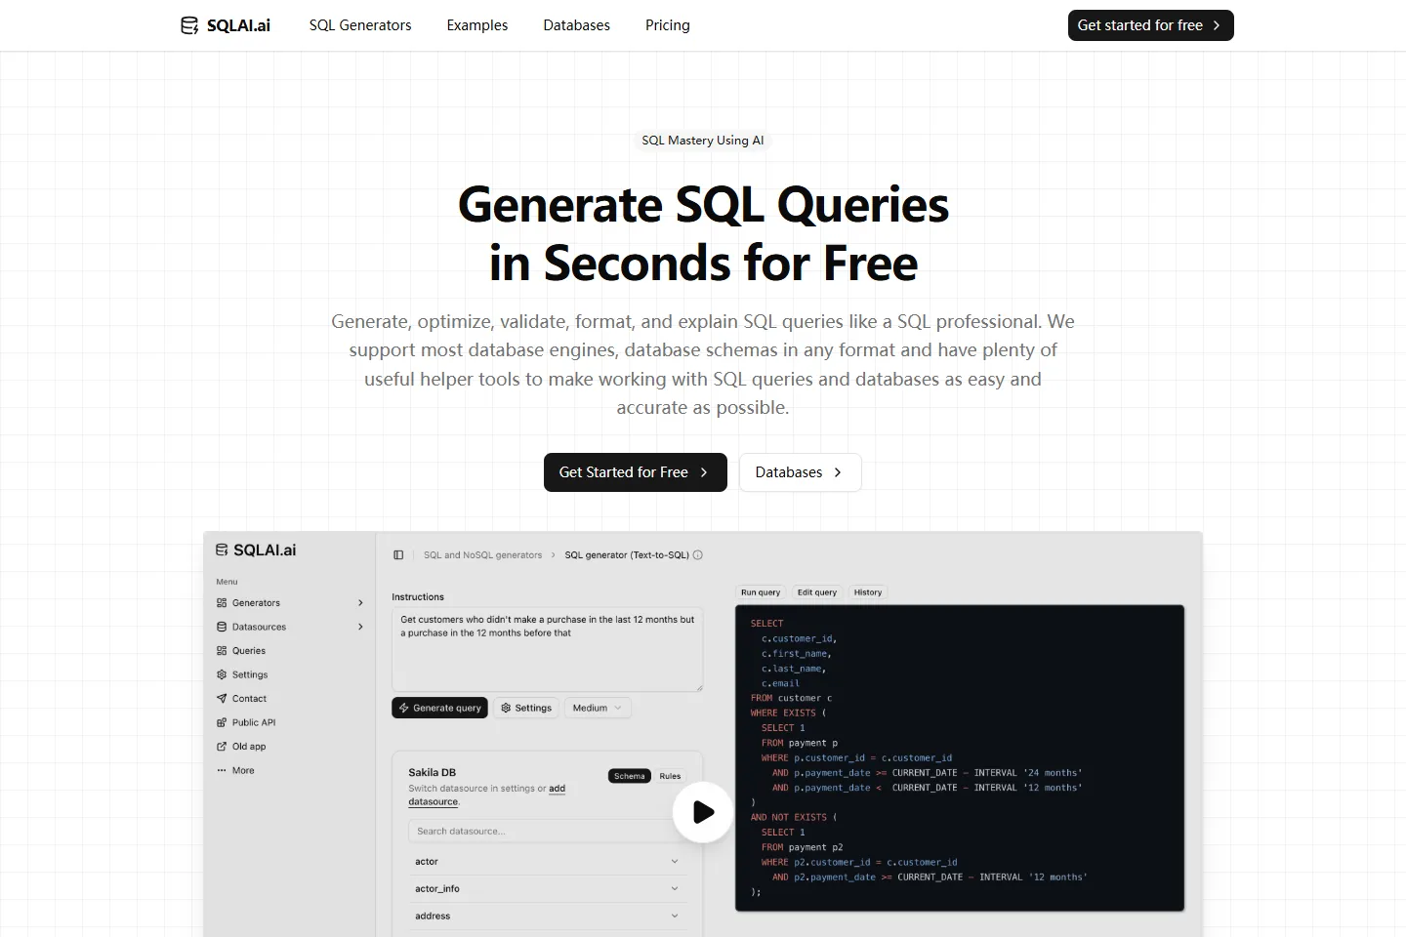The image size is (1406, 937).
Task: Select the Schema tab
Action: (630, 776)
